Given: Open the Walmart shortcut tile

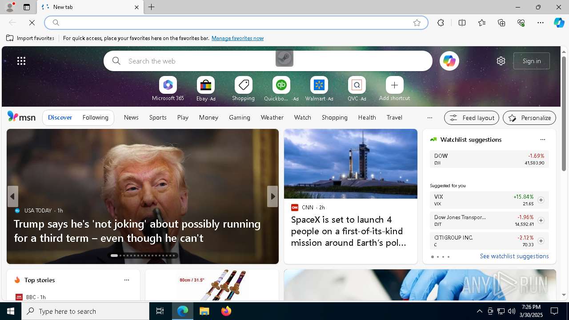Looking at the screenshot, I should (319, 89).
